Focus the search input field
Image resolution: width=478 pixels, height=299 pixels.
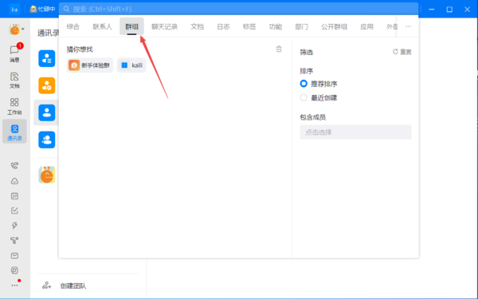[x=238, y=9]
